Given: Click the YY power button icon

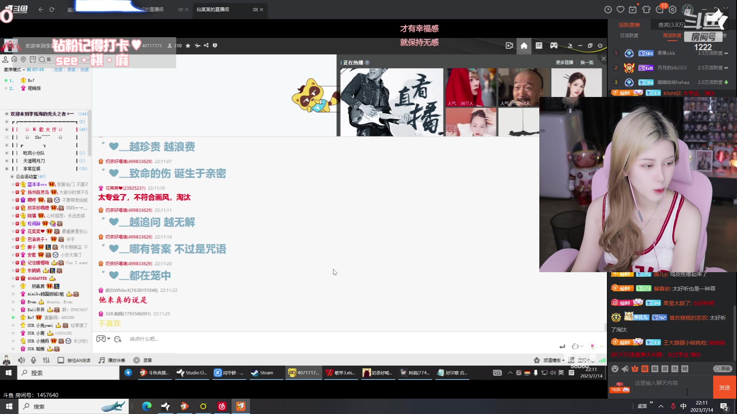Looking at the screenshot, I should (x=600, y=46).
